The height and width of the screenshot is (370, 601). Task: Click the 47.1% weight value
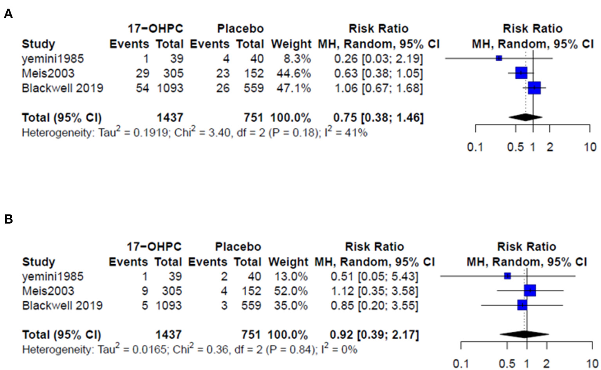294,88
